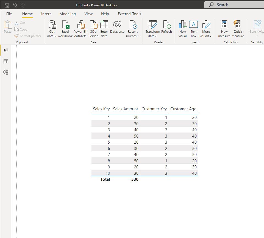264x238 pixels.
Task: Create a New measure
Action: click(224, 29)
